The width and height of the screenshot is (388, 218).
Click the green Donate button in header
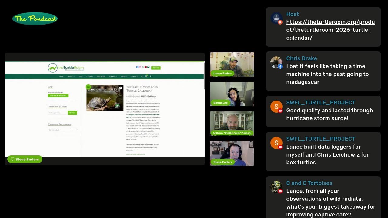(x=156, y=68)
